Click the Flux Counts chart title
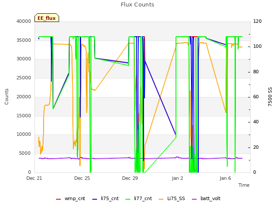276x207 pixels. pyautogui.click(x=138, y=5)
